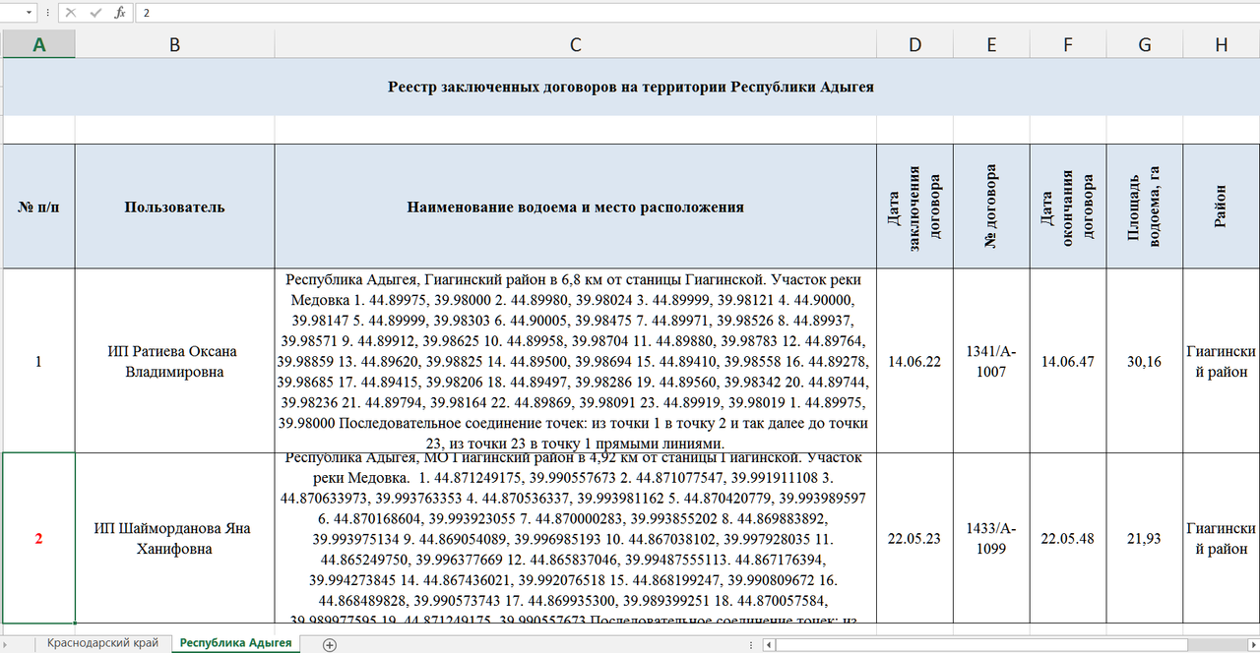Click the title 'Реестр заключенных договоров' cell

[631, 87]
